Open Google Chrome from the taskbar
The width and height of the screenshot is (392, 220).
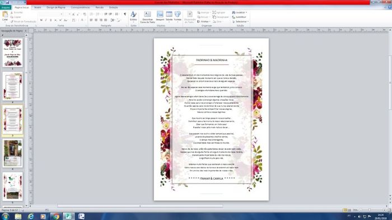tap(56, 217)
